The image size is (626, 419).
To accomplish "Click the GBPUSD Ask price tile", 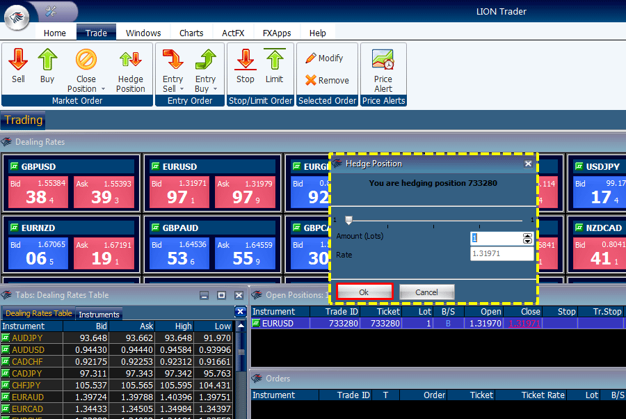I will 104,193.
